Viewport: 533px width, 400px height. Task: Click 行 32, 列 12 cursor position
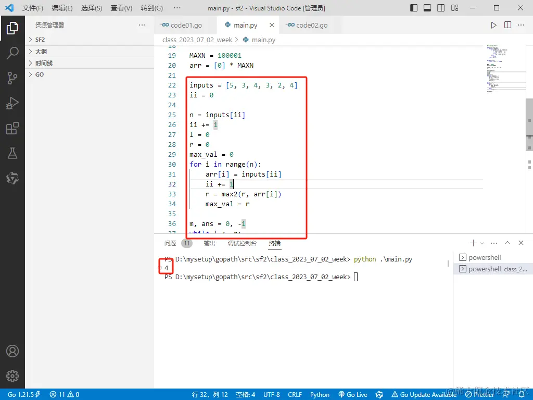210,395
